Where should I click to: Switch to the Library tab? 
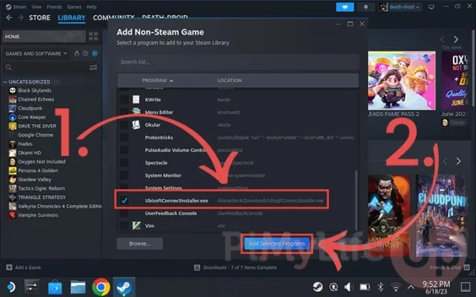[x=71, y=18]
